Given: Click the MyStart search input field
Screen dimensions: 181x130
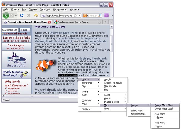Looking at the screenshot, I should click(x=94, y=15).
